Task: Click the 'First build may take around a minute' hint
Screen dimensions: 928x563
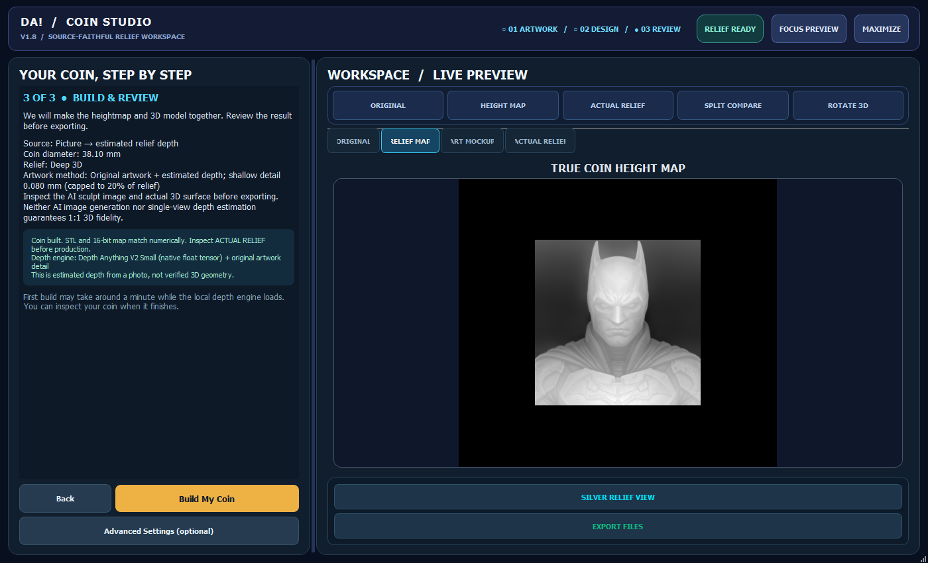Action: click(154, 301)
